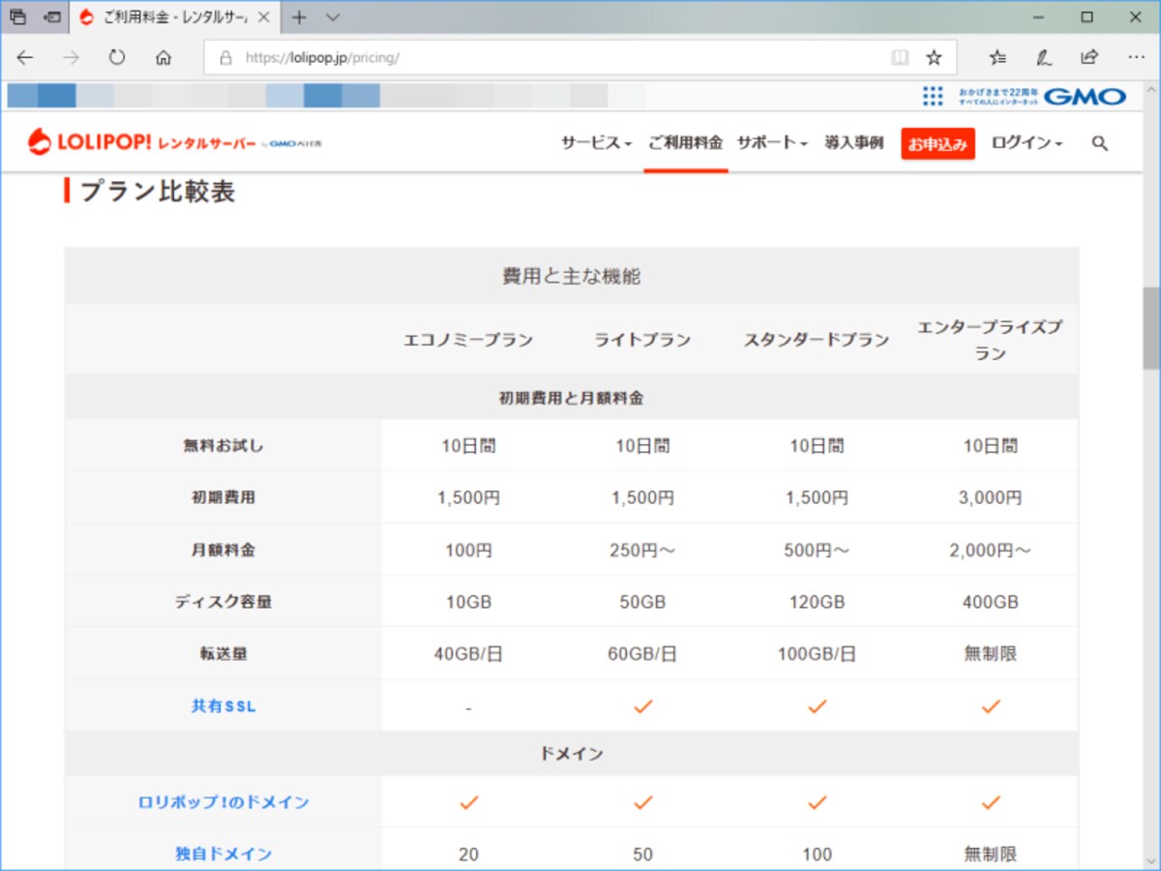The height and width of the screenshot is (871, 1161).
Task: Select ご利用料金 navigation item
Action: pyautogui.click(x=686, y=143)
